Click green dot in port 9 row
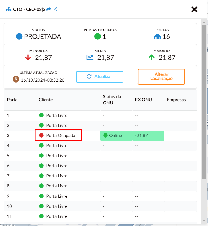The height and width of the screenshot is (226, 208). pos(41,196)
